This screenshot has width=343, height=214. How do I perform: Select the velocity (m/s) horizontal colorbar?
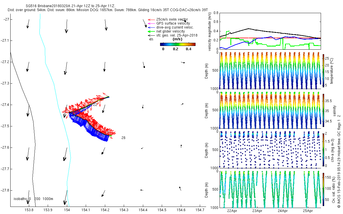pos(178,44)
